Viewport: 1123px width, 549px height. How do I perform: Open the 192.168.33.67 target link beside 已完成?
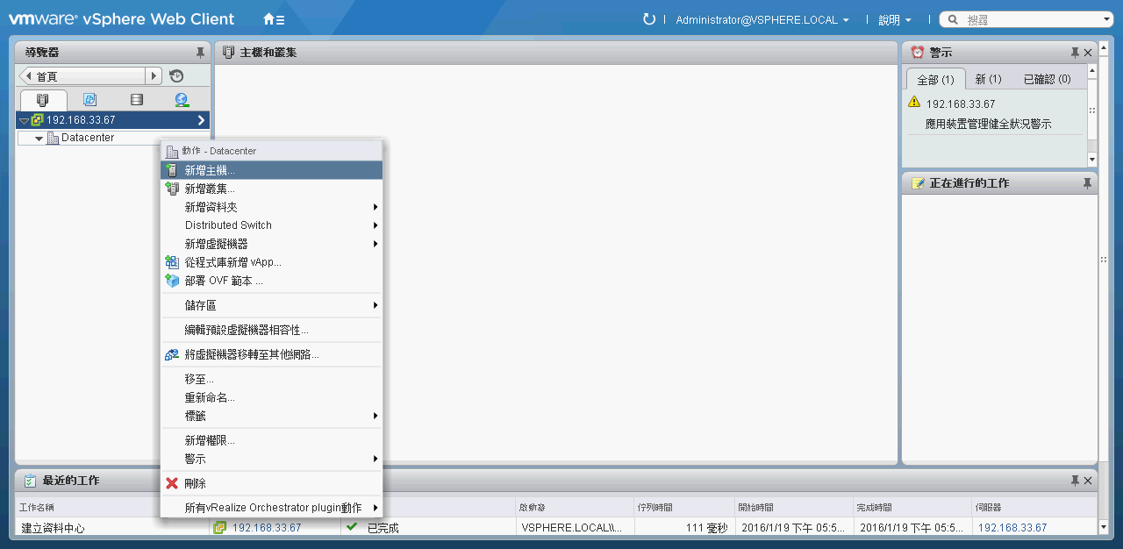click(x=267, y=528)
